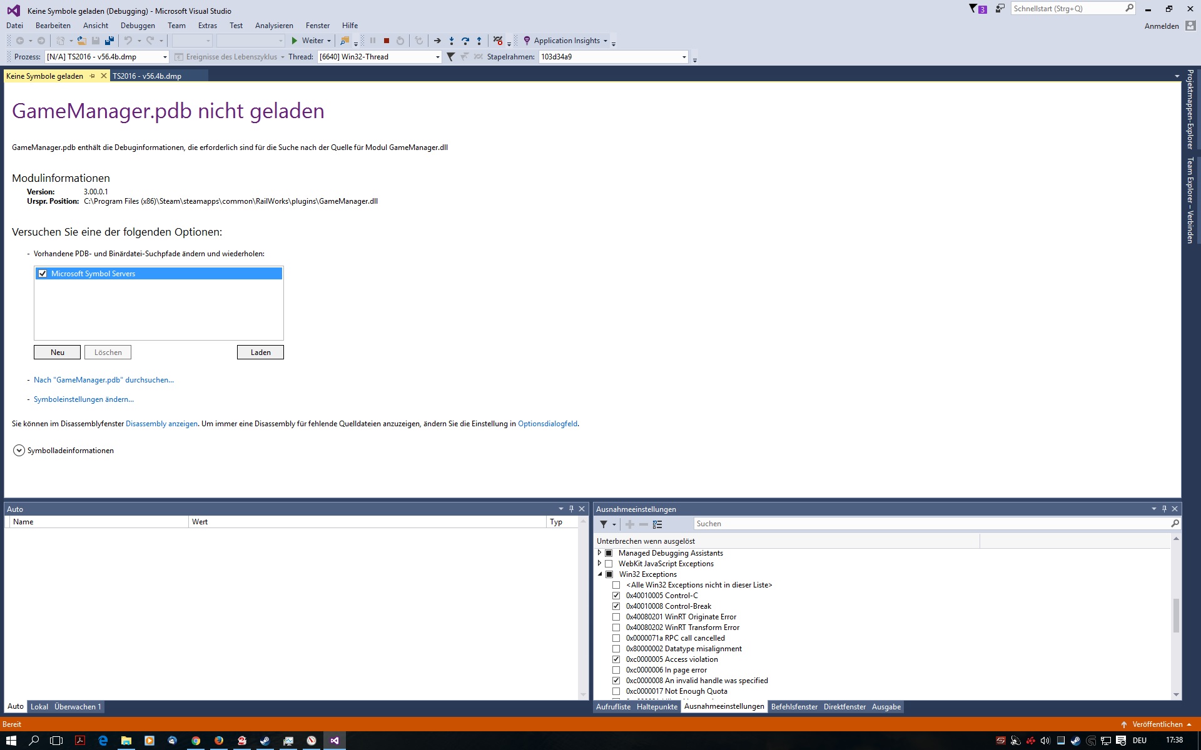This screenshot has height=750, width=1201.
Task: Click the thread filter funnel icon
Action: pyautogui.click(x=450, y=57)
